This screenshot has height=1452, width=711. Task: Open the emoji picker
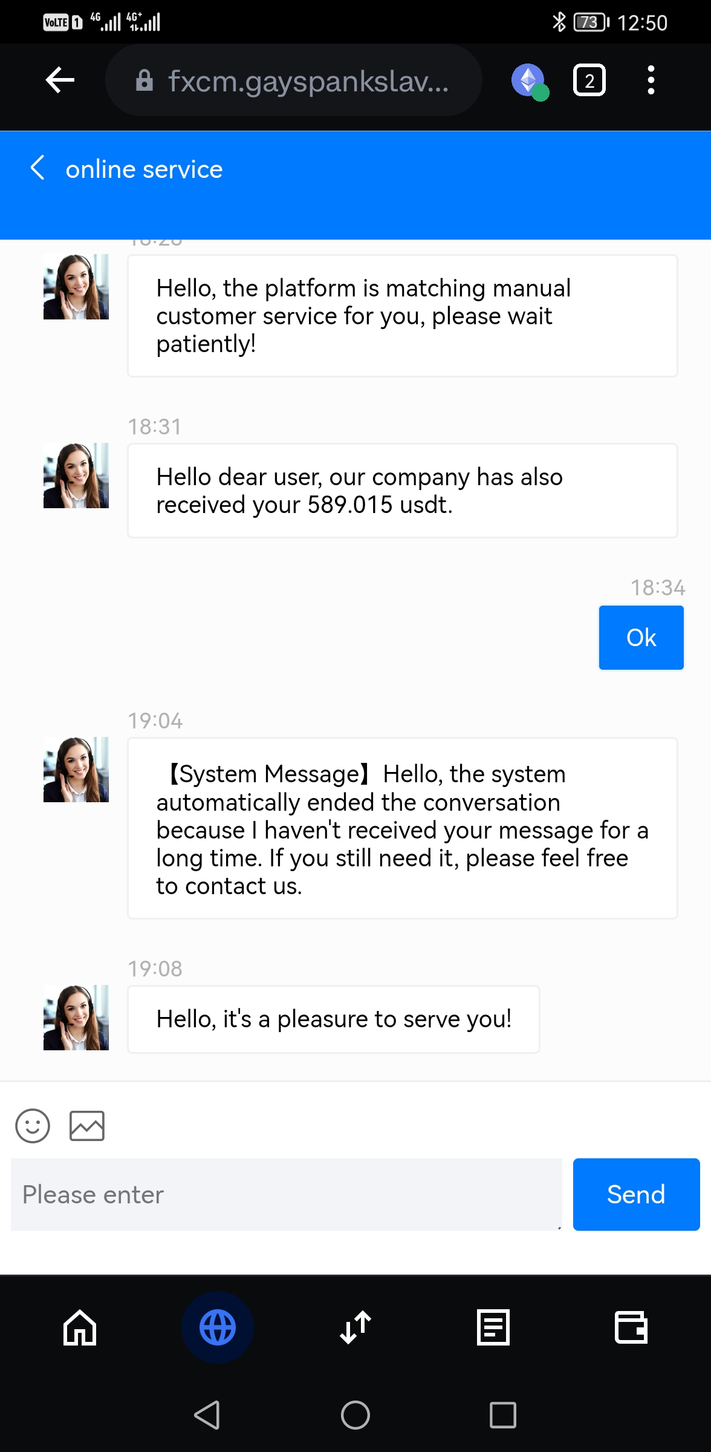33,1126
